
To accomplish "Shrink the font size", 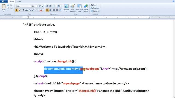I will pyautogui.click(x=43, y=6).
